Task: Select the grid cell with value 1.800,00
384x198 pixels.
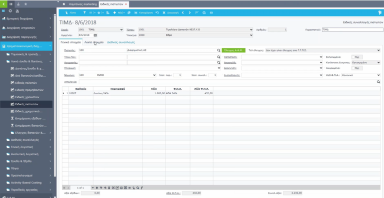Action: pyautogui.click(x=153, y=93)
